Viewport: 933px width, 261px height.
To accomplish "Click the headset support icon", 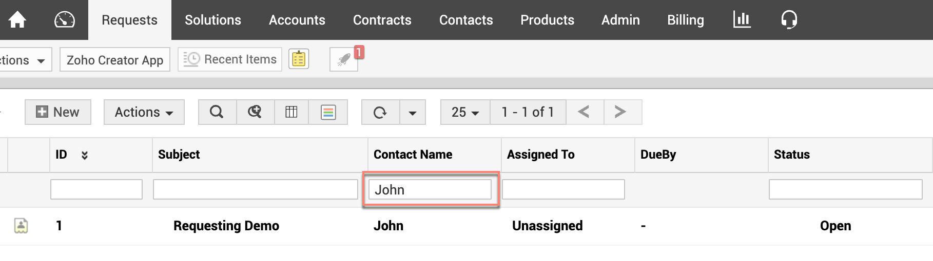I will tap(789, 20).
